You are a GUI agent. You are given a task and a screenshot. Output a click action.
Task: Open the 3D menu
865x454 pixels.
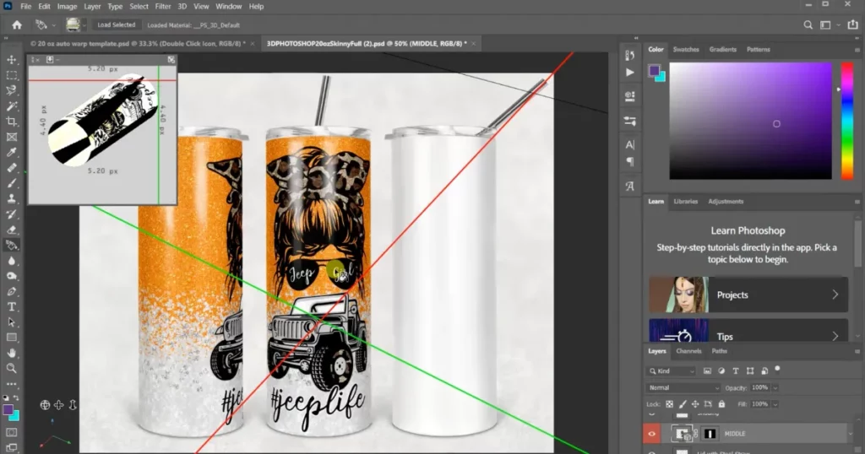click(x=182, y=7)
